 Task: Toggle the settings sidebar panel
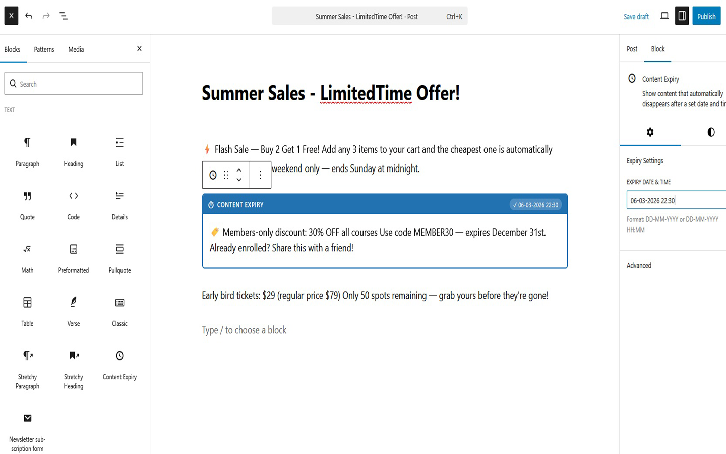(x=682, y=16)
